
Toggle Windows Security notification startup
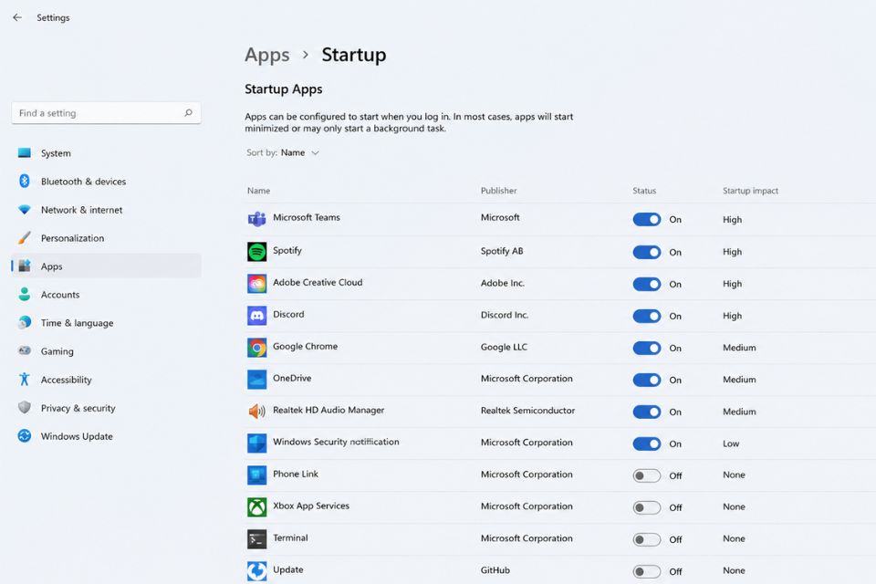click(x=646, y=443)
